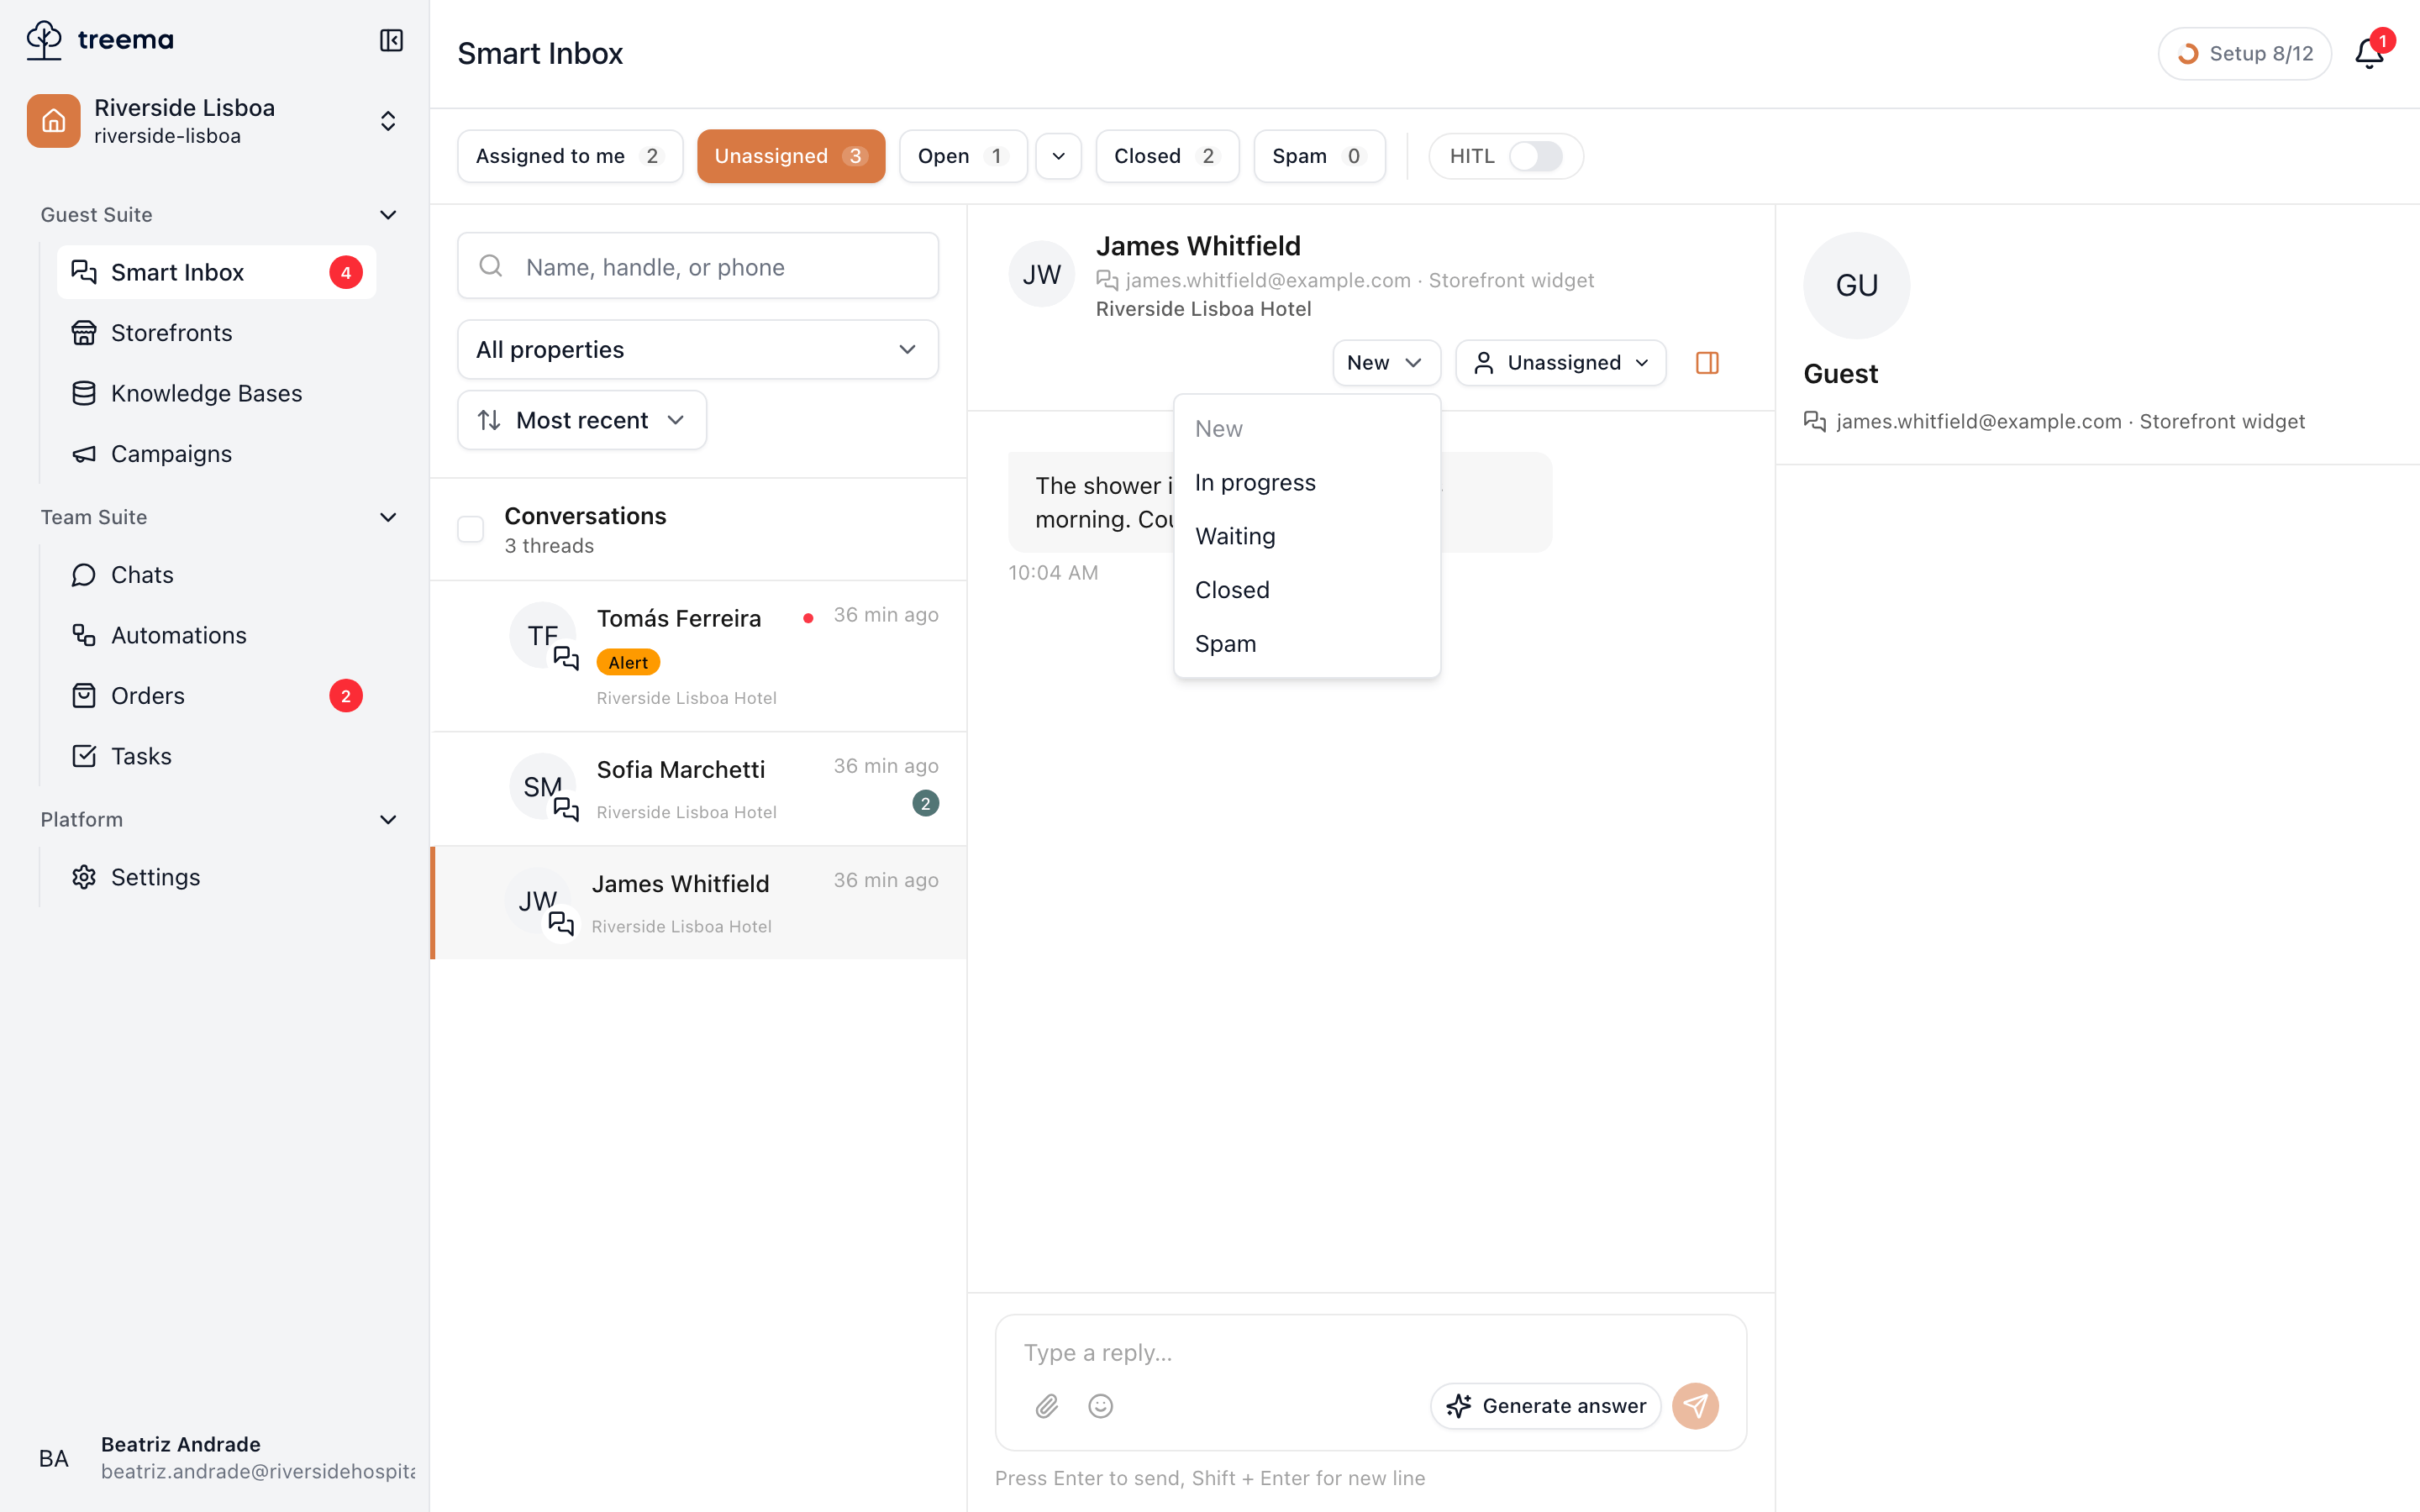Image resolution: width=2420 pixels, height=1512 pixels.
Task: Mark conversation as Spam in menu
Action: [1307, 644]
